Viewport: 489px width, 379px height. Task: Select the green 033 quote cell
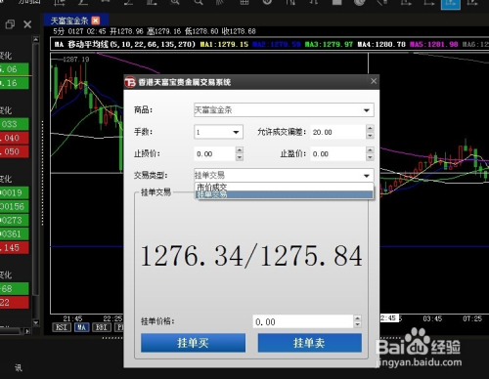15,124
